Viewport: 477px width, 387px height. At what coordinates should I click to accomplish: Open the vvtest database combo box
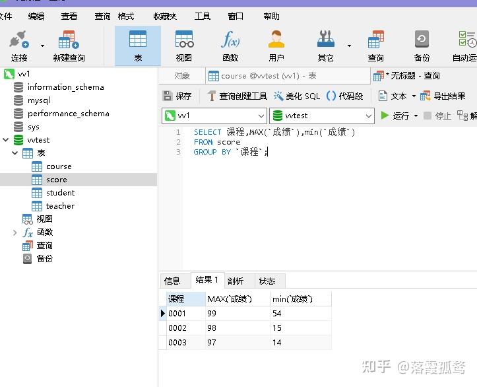coord(322,116)
